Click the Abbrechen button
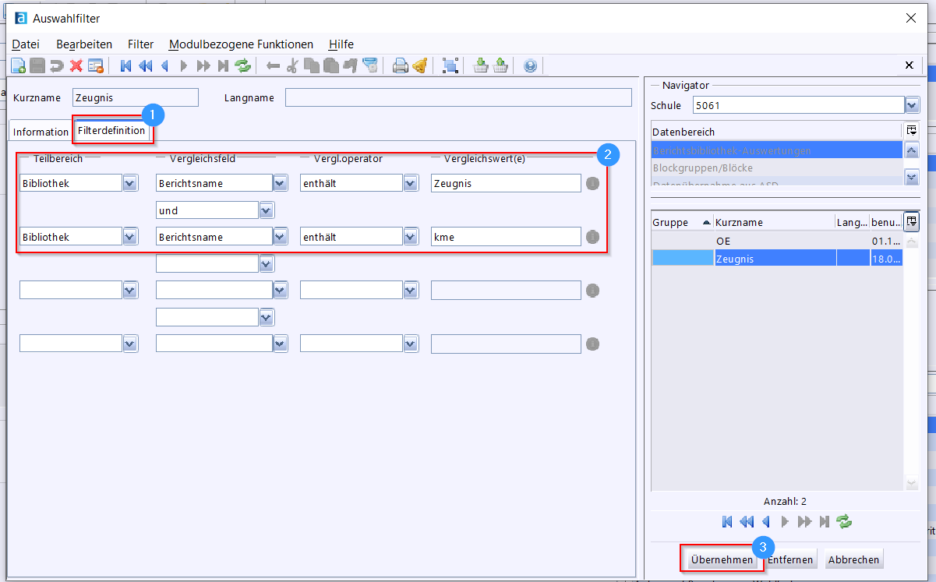This screenshot has width=936, height=582. (853, 559)
